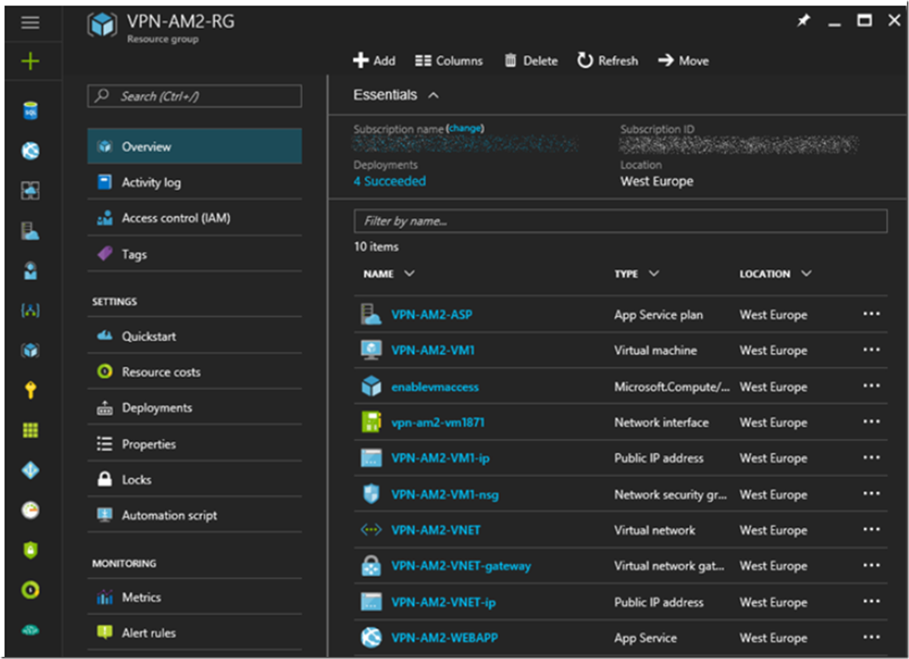Open 4 Succeeded deployments link
The width and height of the screenshot is (909, 659).
click(x=389, y=181)
